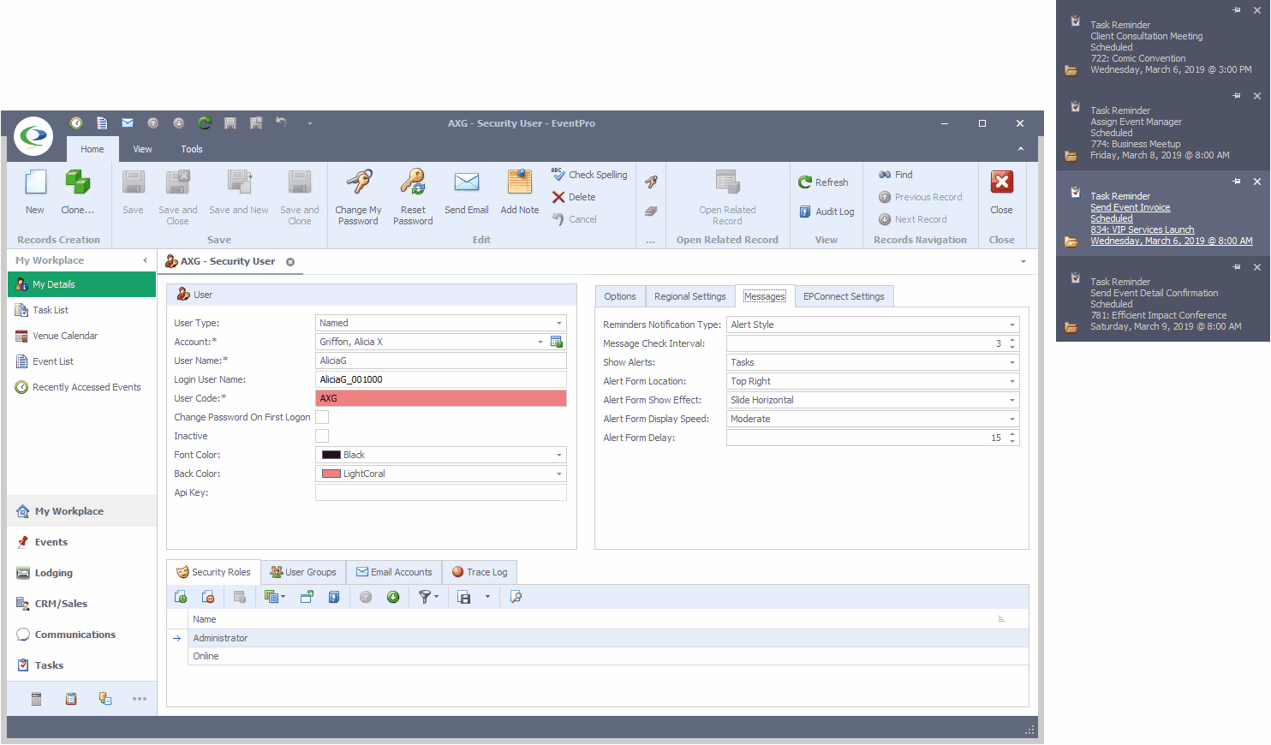Open the Regional Settings tab
Viewport: 1271px width, 745px height.
coord(689,296)
